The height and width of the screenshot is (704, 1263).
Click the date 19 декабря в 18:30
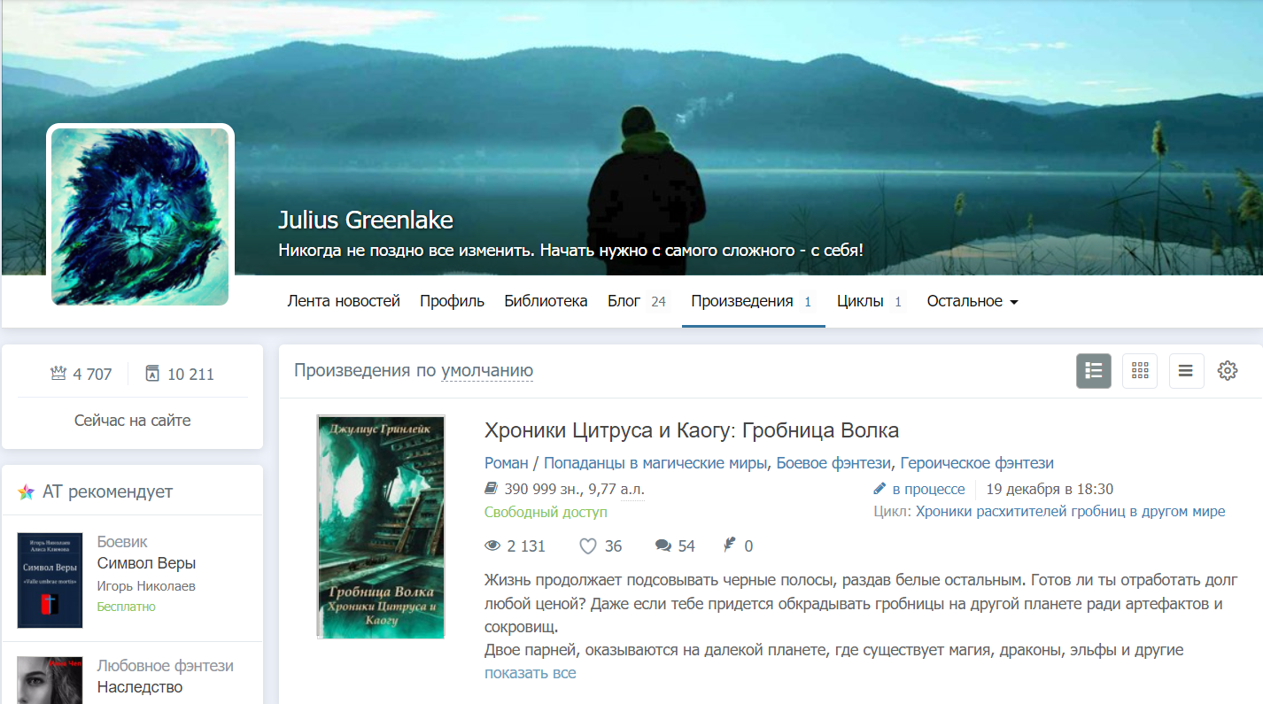[1050, 489]
